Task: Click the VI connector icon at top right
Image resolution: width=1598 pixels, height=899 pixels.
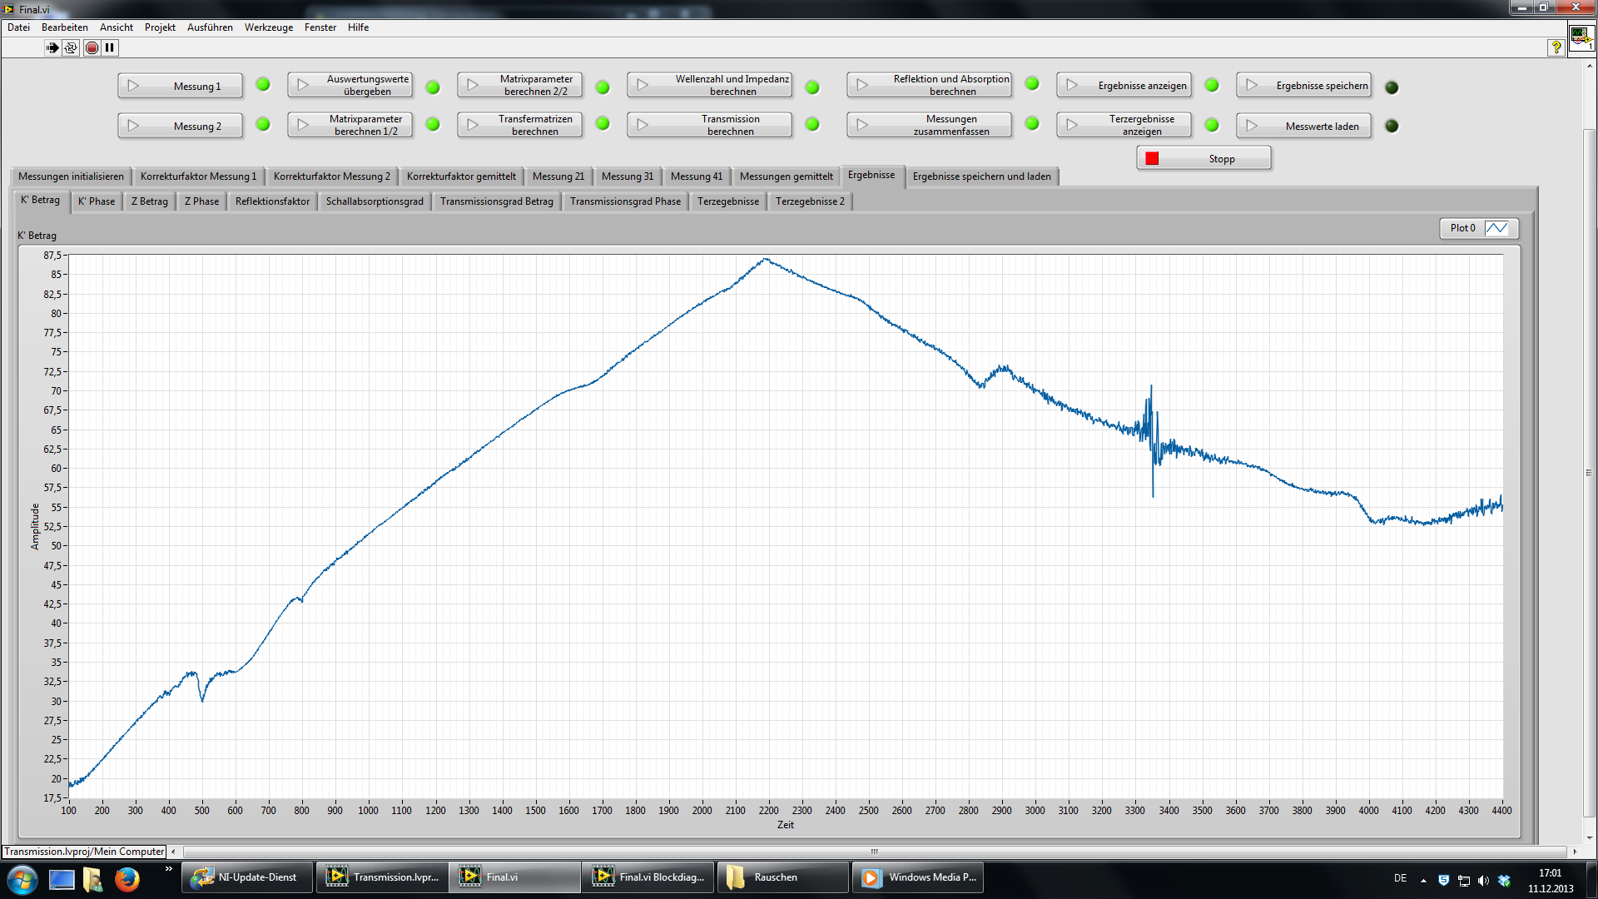Action: click(1581, 37)
